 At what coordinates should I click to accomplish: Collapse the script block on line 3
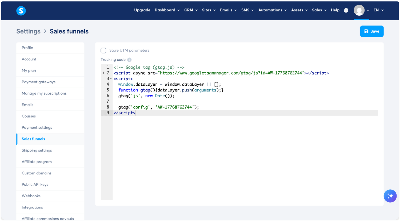pyautogui.click(x=111, y=79)
